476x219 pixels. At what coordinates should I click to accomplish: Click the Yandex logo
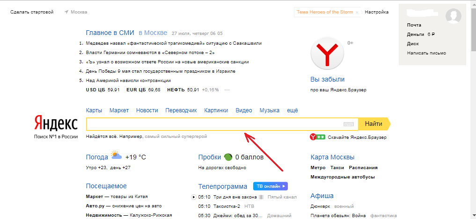tap(56, 123)
